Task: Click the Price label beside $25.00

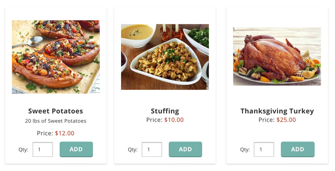Action: 266,120
